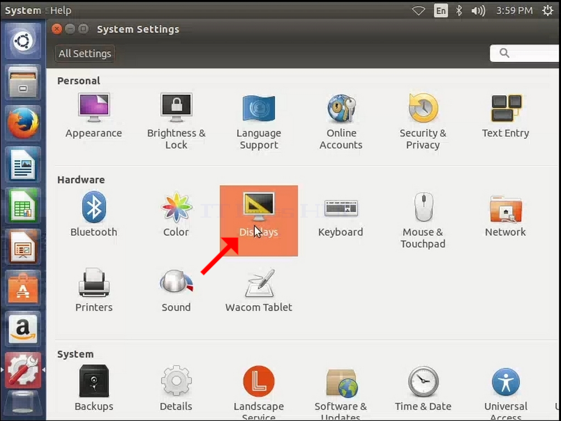Click the 3:59 PM clock

(x=514, y=11)
